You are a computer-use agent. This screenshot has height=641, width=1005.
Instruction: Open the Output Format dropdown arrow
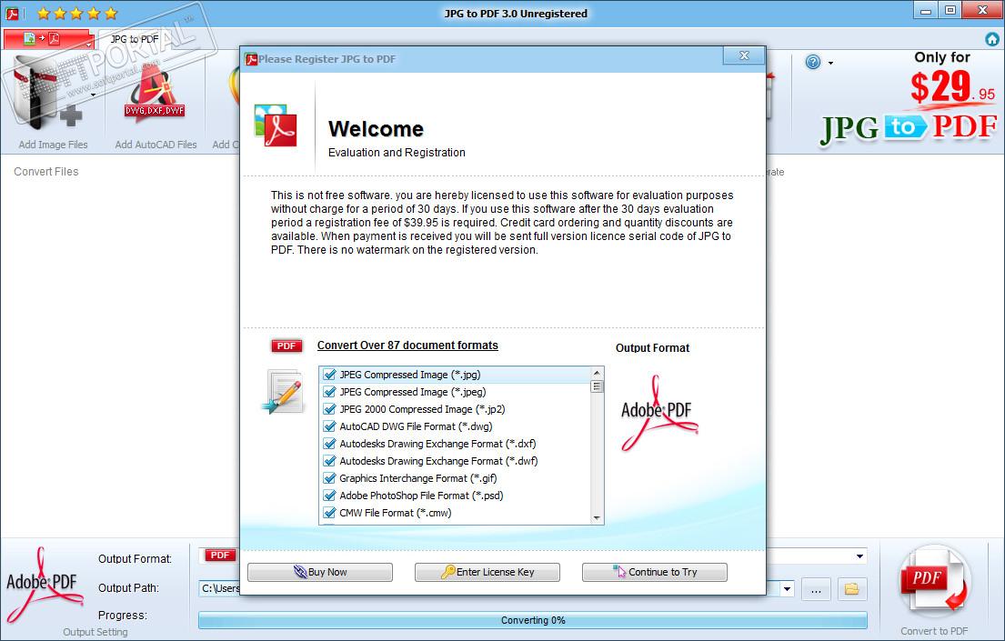(859, 556)
